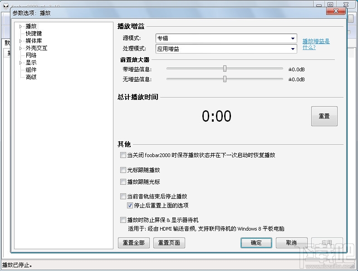Select 网络 in the settings tree
358x271 pixels.
click(31, 55)
